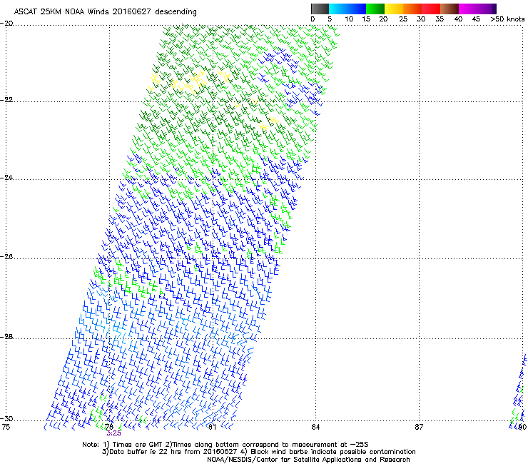
Task: Click the plot title 'ASCAT 25KM NOAA Winds 20160627 descending'
Action: pos(105,12)
